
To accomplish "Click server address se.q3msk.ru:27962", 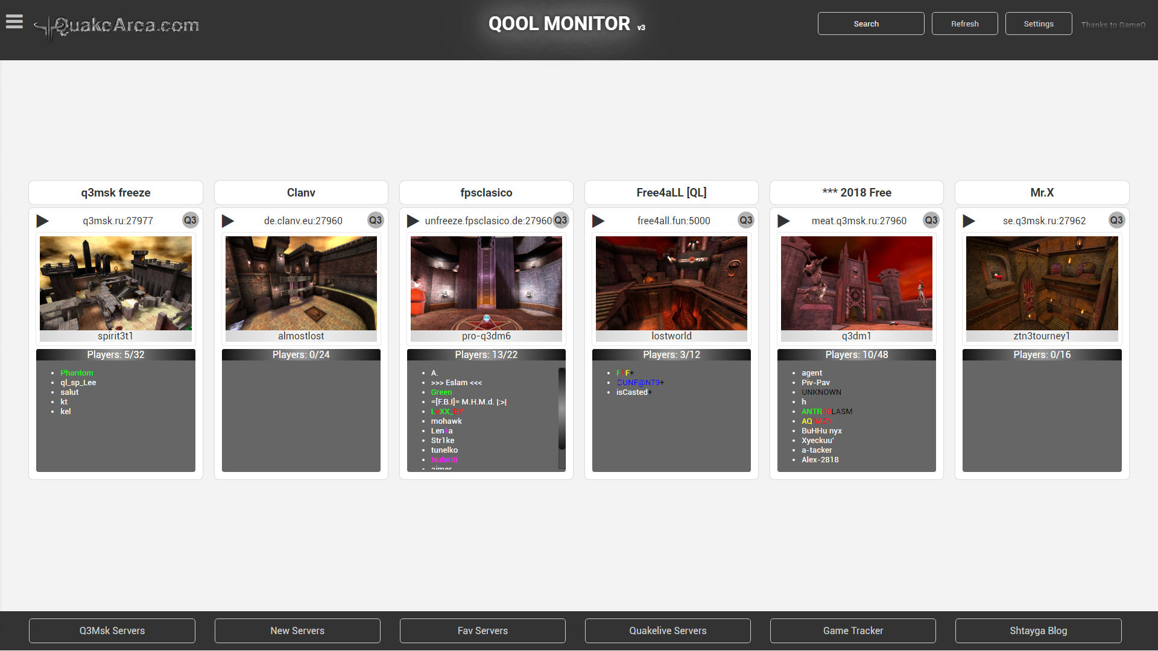I will pos(1044,221).
